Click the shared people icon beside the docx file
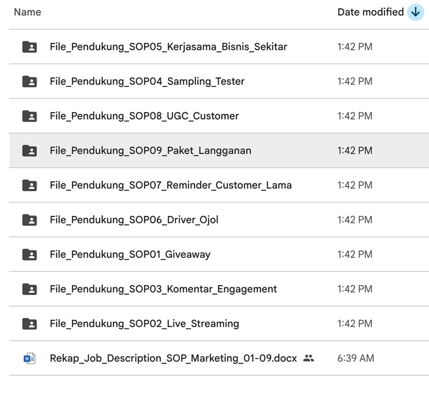429x393 pixels. click(x=308, y=358)
